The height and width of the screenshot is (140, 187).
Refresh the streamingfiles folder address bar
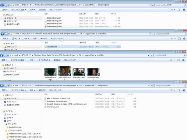click(x=152, y=5)
